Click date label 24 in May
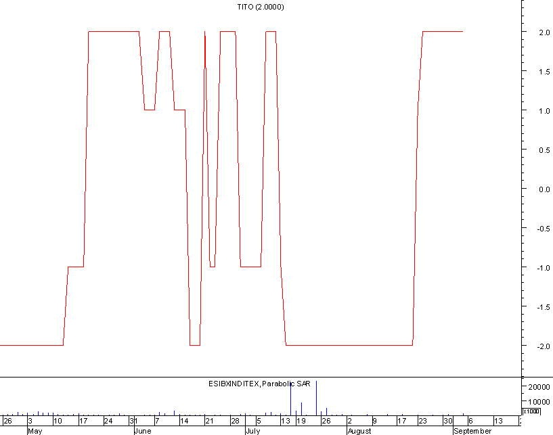The height and width of the screenshot is (435, 553). (108, 421)
